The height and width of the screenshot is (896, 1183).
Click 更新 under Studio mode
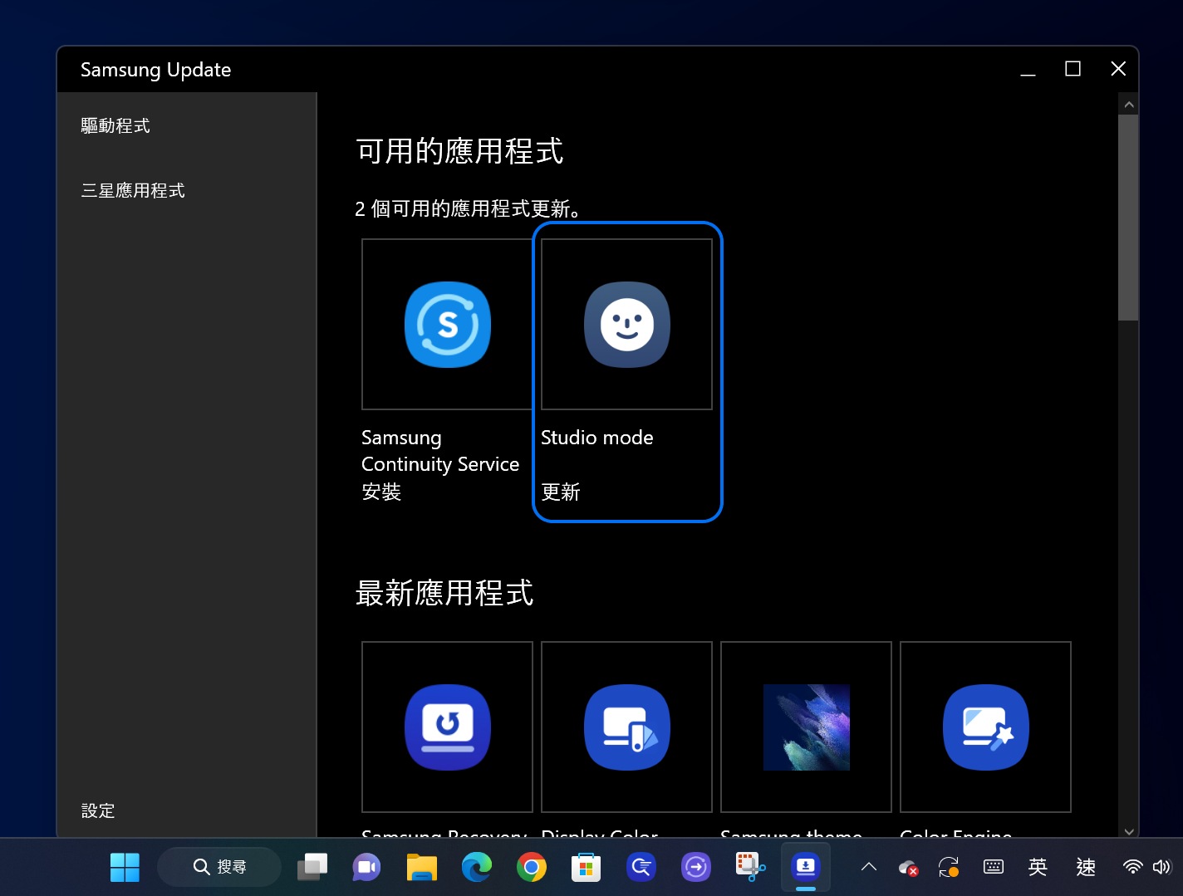[x=561, y=492]
